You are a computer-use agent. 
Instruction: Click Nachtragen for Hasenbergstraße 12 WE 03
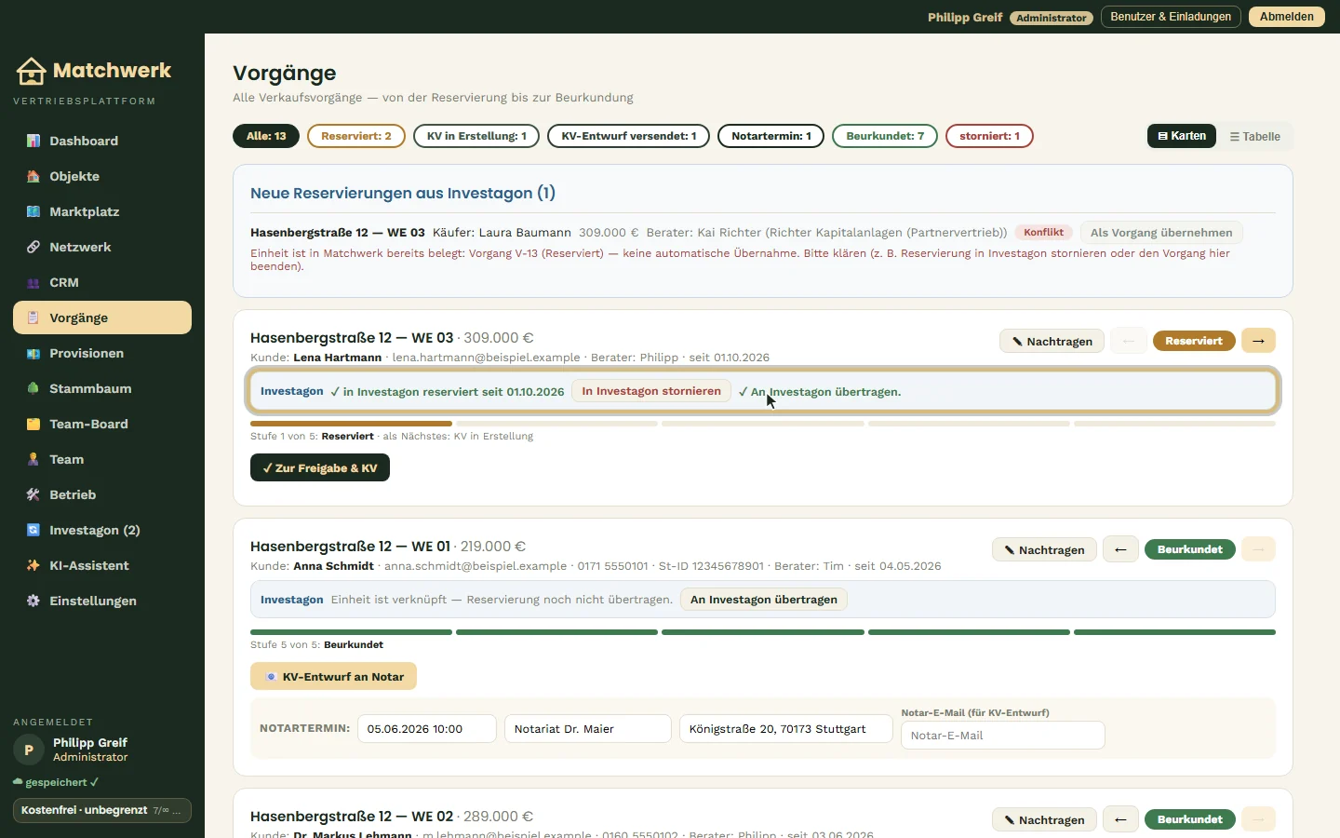(1052, 342)
